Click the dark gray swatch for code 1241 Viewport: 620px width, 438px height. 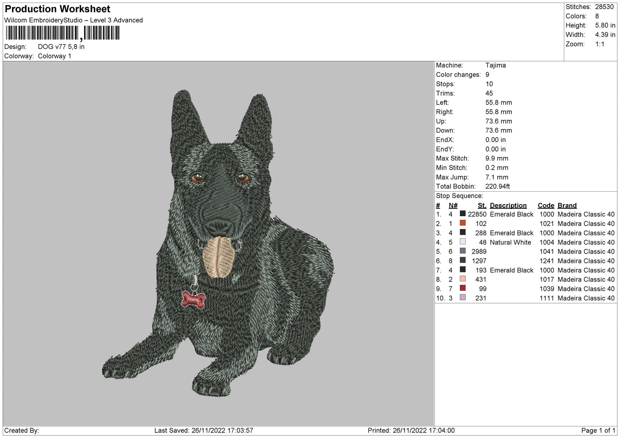point(463,260)
